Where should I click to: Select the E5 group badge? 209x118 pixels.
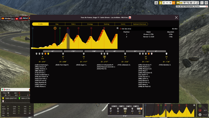click(104, 57)
